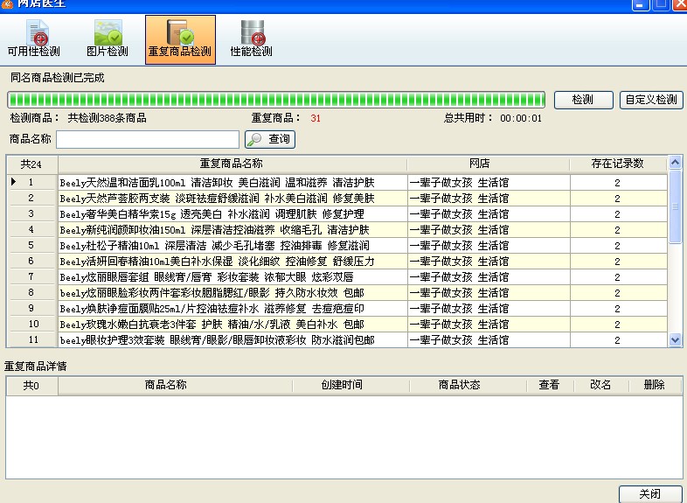687x503 pixels.
Task: Select row Beely新纯润颜卸妆油150ml
Action: 337,230
